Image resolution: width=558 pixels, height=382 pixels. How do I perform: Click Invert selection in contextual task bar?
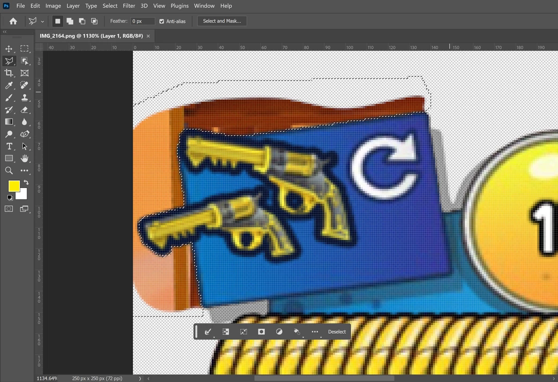[x=226, y=332]
